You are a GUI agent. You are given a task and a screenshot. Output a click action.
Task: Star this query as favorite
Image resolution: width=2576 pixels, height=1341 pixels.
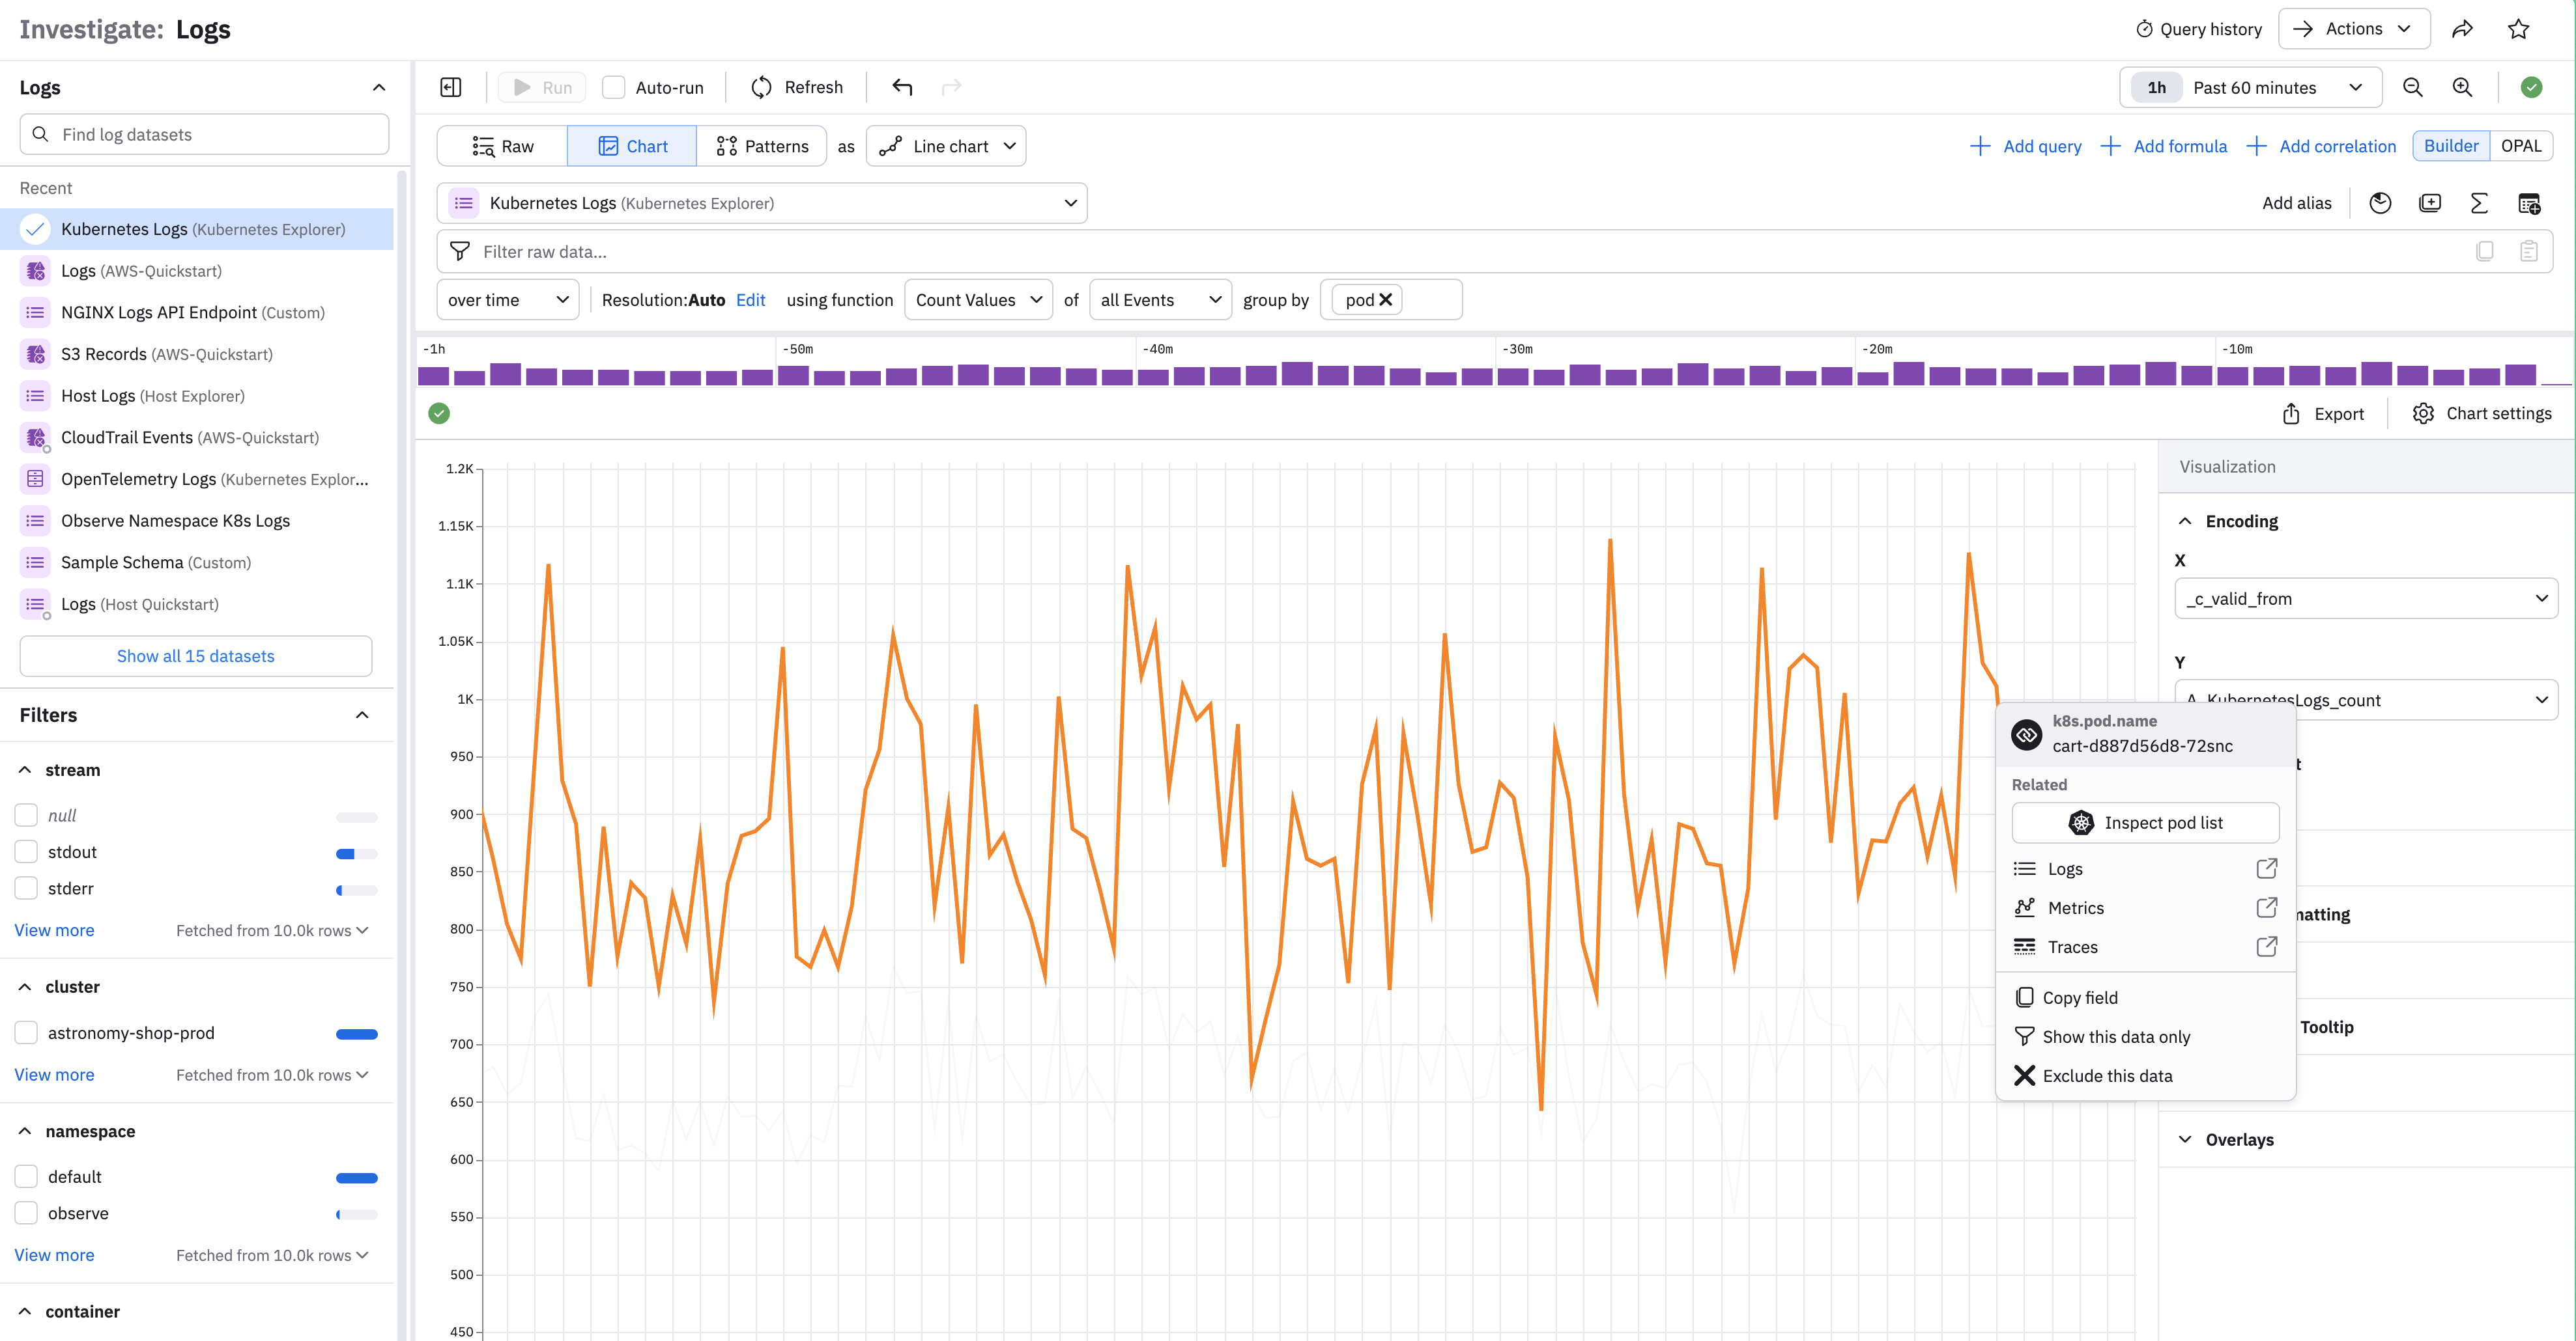coord(2518,29)
